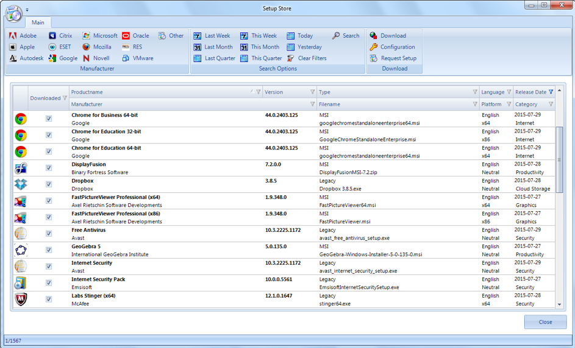Viewport: 575px width, 348px height.
Task: Filter by ESET manufacturer icon
Action: tap(52, 47)
